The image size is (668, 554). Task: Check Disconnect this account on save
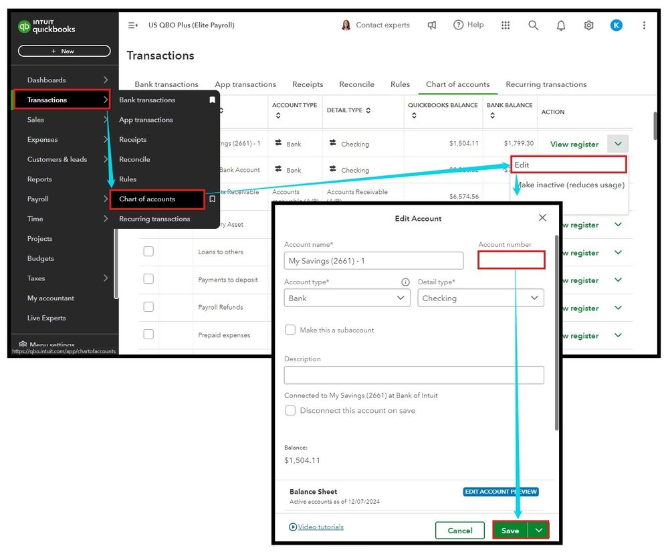[x=290, y=410]
